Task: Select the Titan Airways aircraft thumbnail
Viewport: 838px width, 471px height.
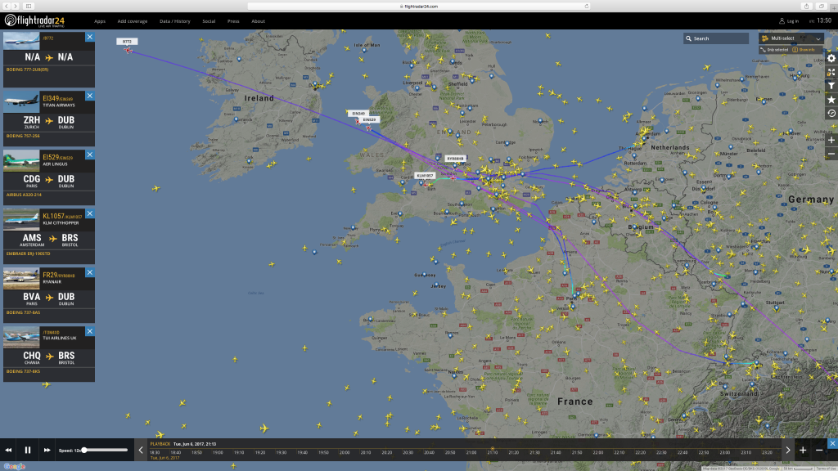Action: pyautogui.click(x=21, y=101)
